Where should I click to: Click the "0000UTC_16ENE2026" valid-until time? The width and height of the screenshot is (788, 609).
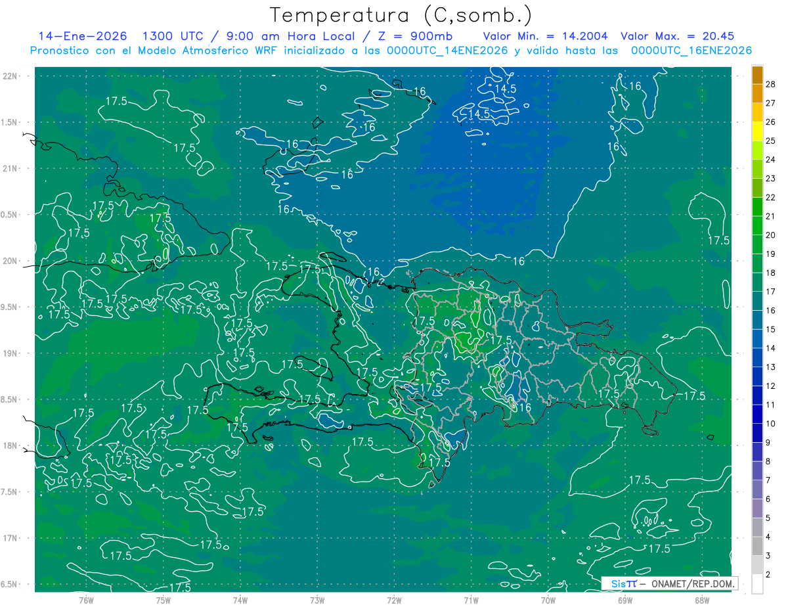click(691, 51)
